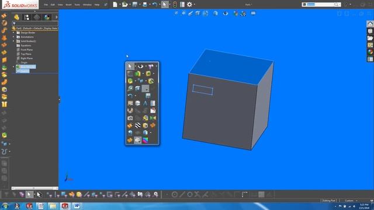
Task: Click the Print icon in top toolbar
Action: 145,4
